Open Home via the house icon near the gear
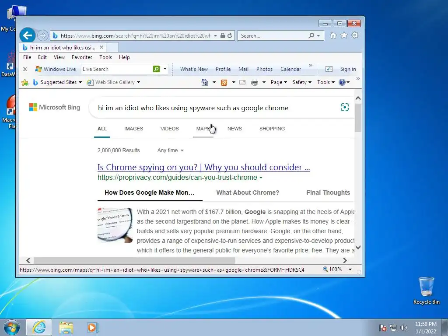 click(x=333, y=35)
